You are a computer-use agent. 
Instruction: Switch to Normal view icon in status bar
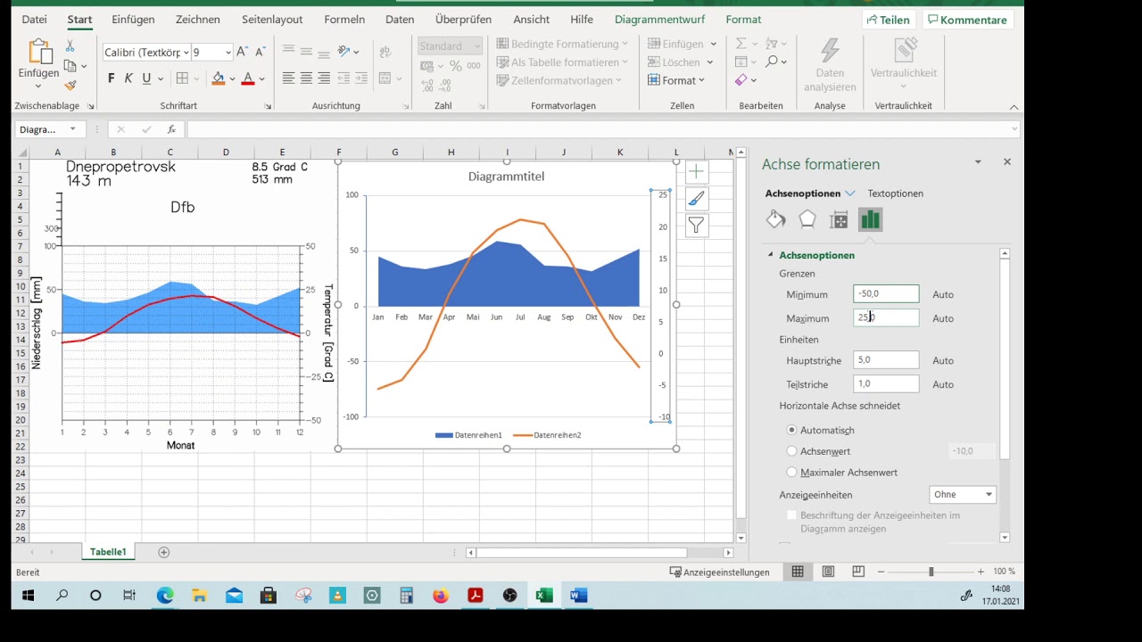(x=798, y=572)
